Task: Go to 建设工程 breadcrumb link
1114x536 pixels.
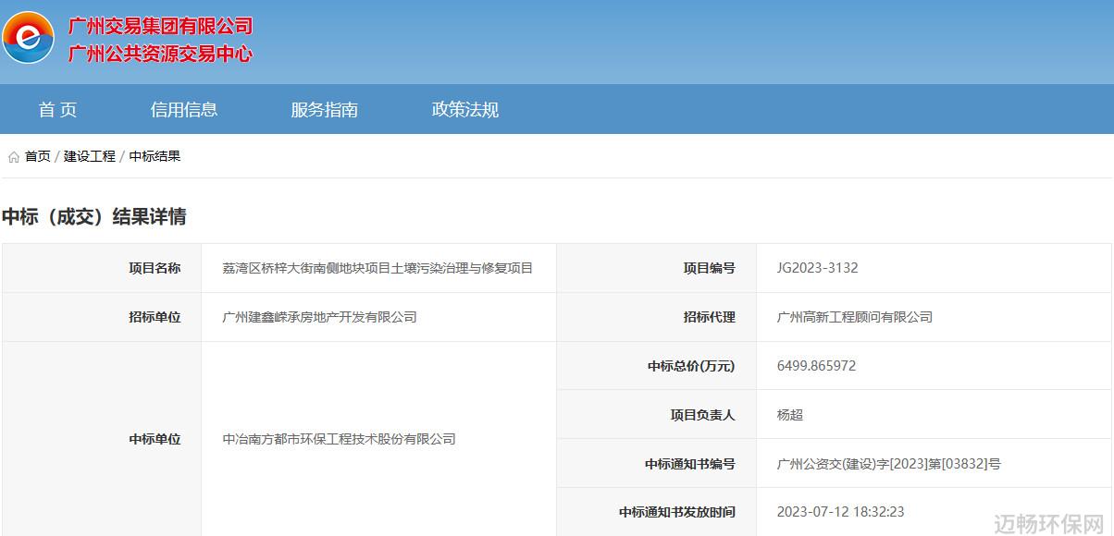Action: click(x=90, y=156)
